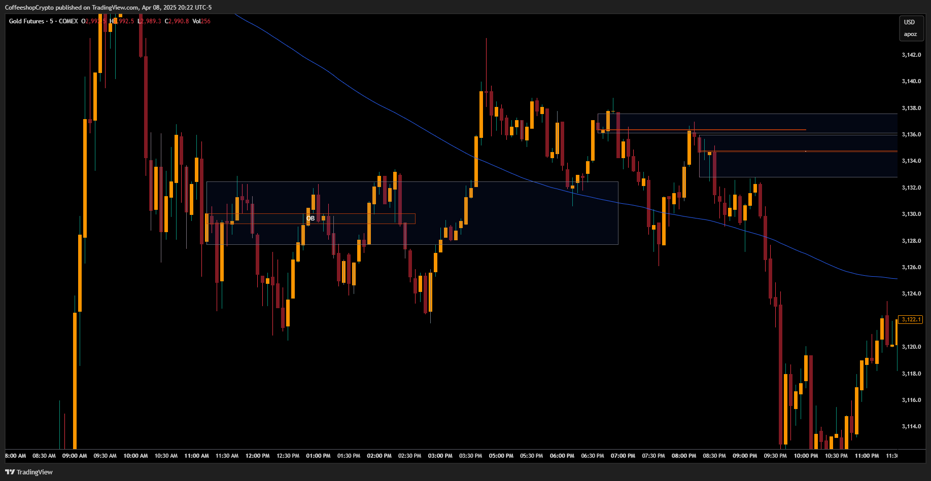The image size is (931, 481).
Task: Click the OB label on the chart
Action: 311,218
